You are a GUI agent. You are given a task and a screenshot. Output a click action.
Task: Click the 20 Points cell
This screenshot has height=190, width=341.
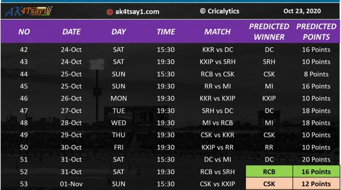[316, 160]
